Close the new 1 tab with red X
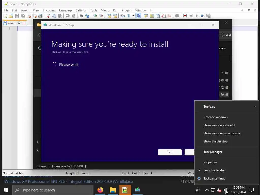 pos(24,23)
